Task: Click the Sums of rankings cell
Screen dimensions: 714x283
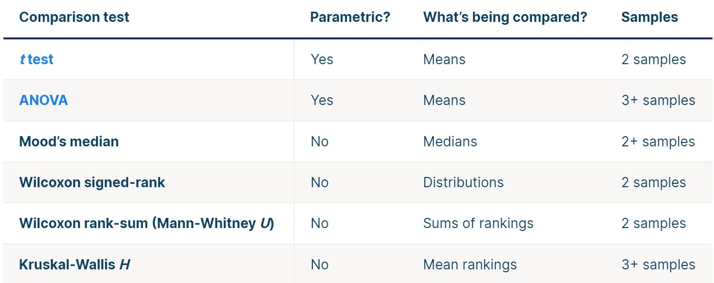Action: (x=478, y=223)
